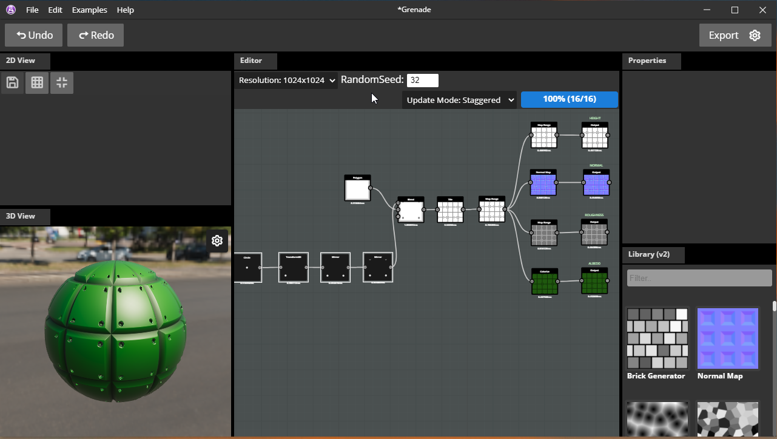Save the 2D View texture image

12,83
